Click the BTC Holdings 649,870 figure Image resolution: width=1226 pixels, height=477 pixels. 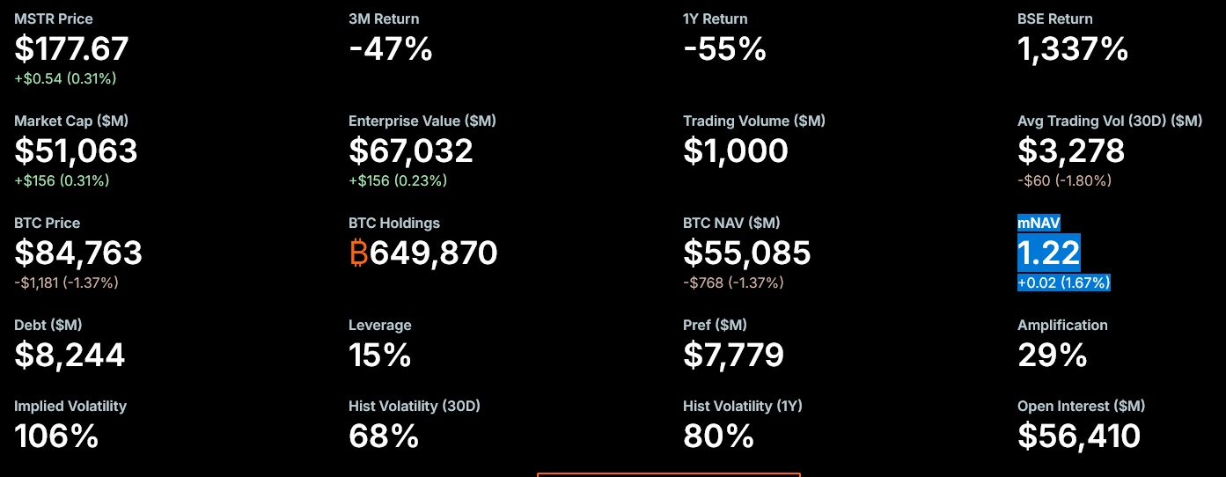(433, 253)
